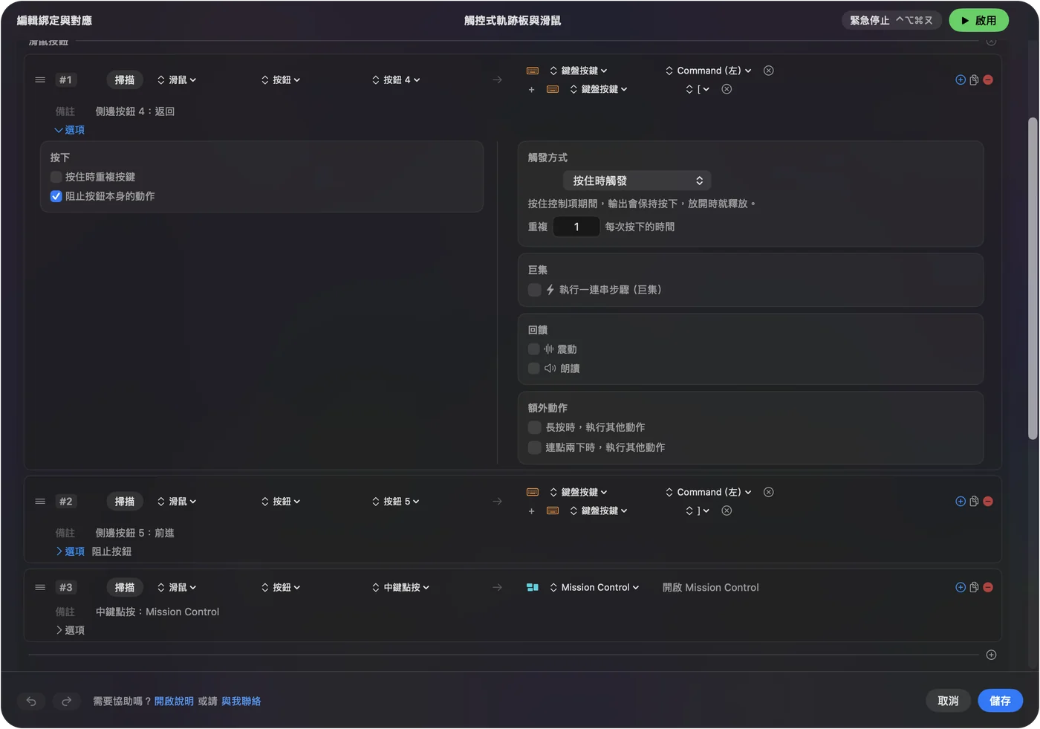Click 掃描 button in binding #3
This screenshot has height=729, width=1040.
click(125, 587)
